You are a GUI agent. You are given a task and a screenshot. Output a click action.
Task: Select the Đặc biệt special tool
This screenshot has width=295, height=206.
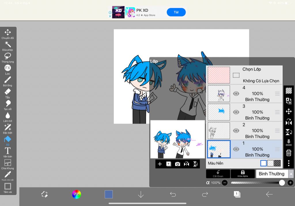pyautogui.click(x=8, y=129)
